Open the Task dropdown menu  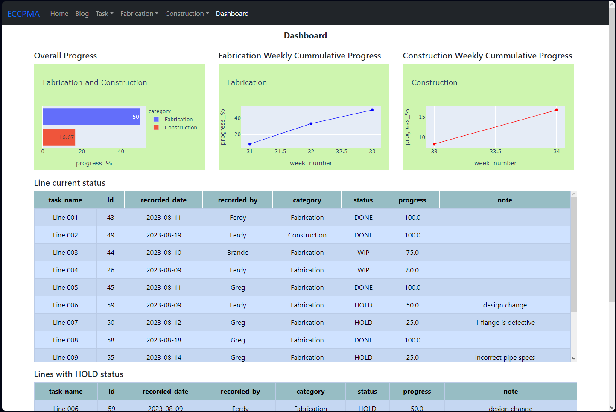(x=104, y=13)
